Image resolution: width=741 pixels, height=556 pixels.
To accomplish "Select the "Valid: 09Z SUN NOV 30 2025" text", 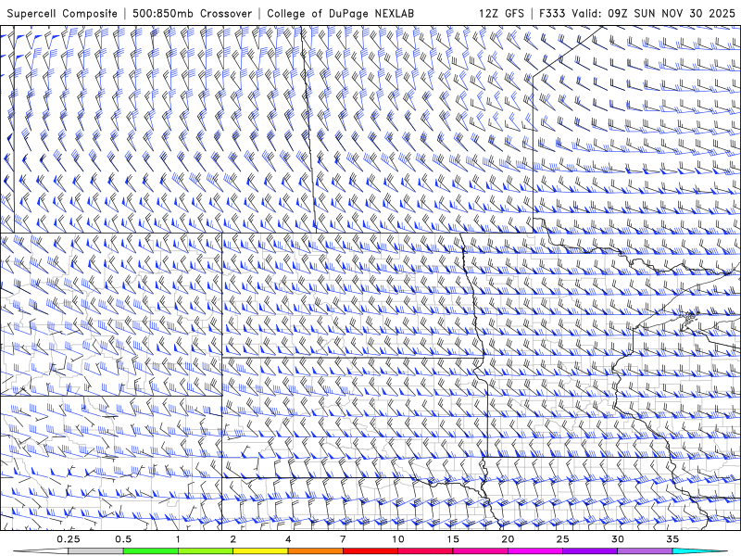I will (653, 14).
